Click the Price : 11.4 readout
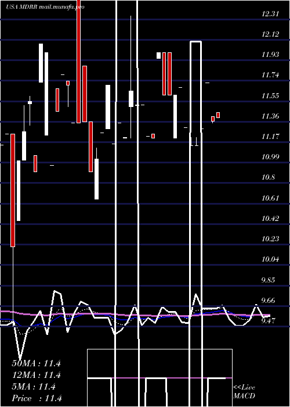 (x=37, y=398)
